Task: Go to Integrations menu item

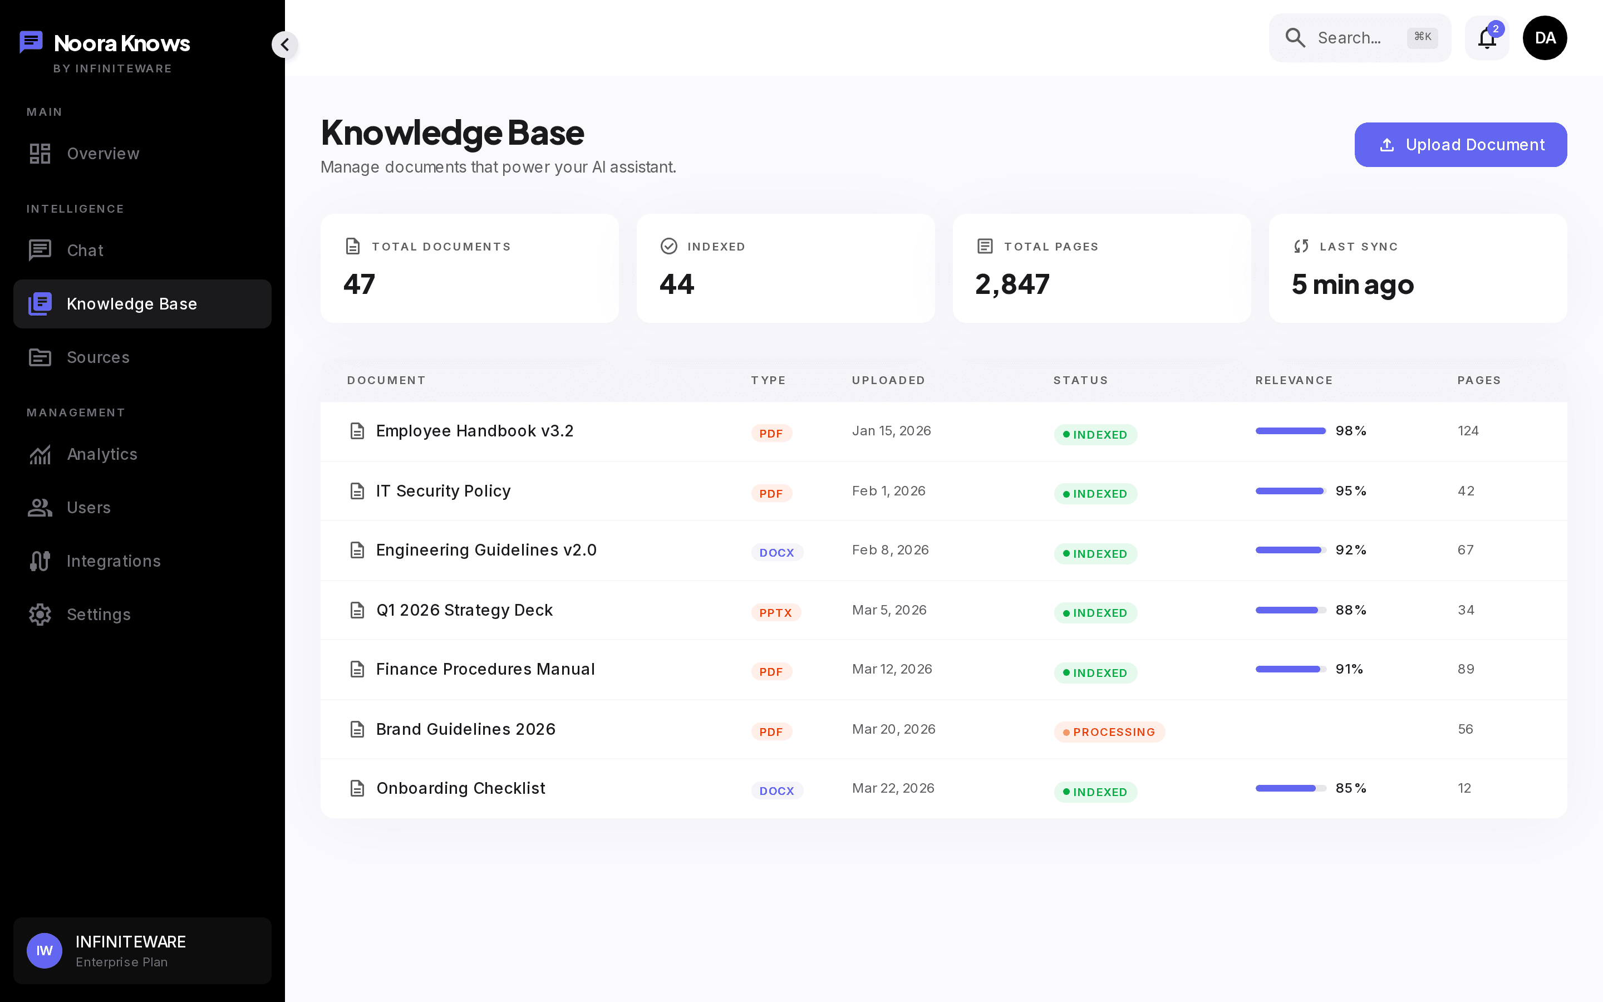Action: click(x=142, y=561)
